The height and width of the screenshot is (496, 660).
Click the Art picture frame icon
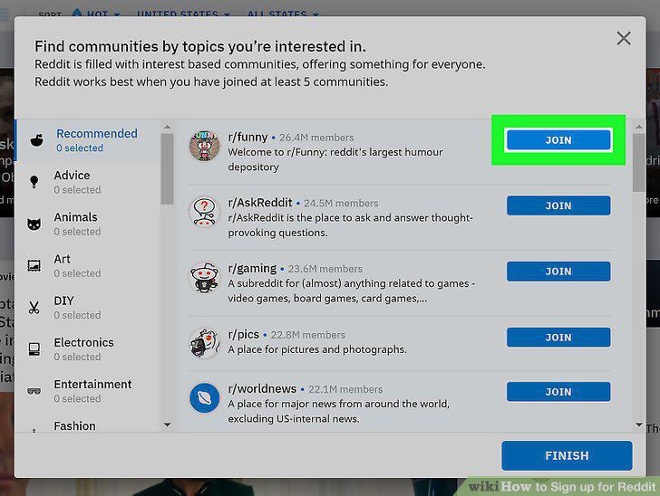34,266
